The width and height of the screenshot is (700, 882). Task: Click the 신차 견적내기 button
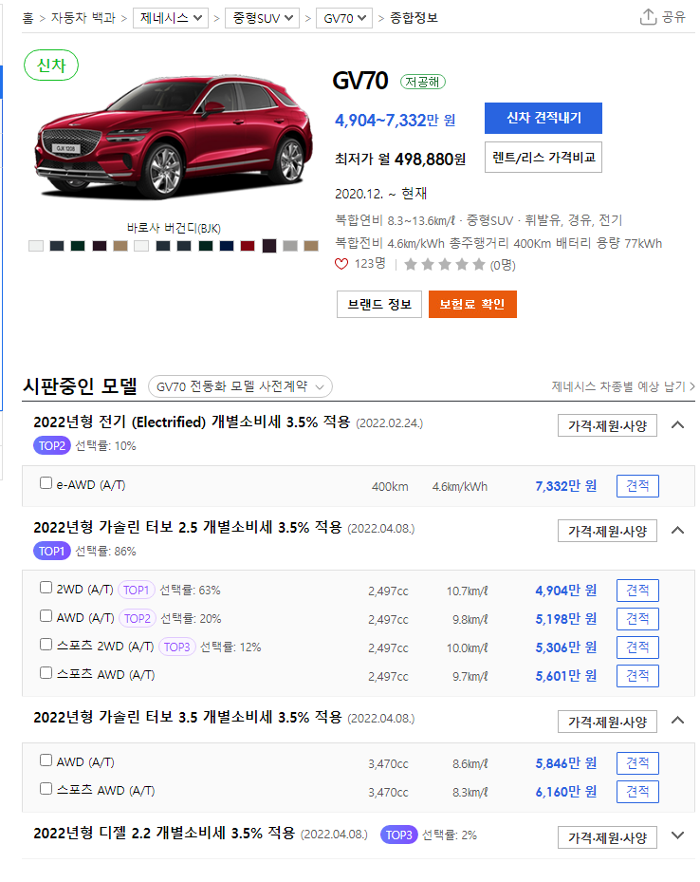(x=543, y=118)
